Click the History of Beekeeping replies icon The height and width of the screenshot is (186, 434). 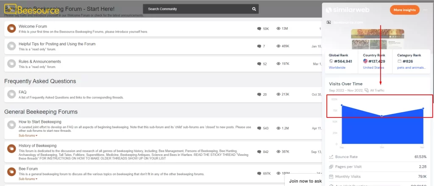(x=259, y=152)
